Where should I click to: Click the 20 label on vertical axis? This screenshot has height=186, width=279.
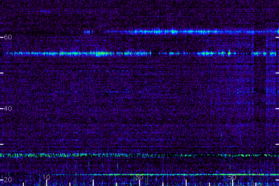tap(8, 179)
